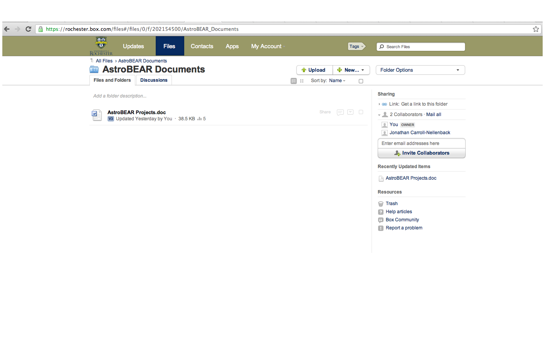The width and height of the screenshot is (555, 347).
Task: Open the Trash link
Action: [392, 204]
